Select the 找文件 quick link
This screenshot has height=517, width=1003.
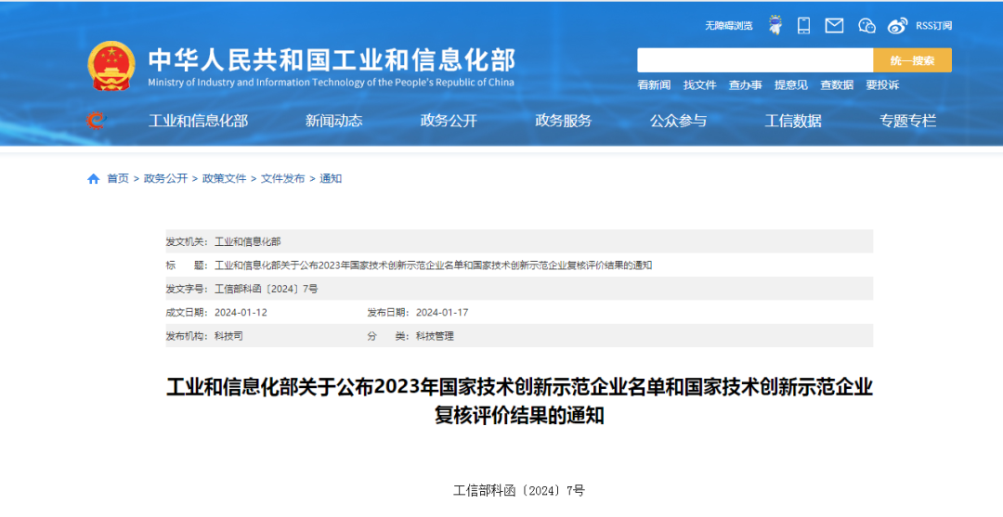pos(700,85)
